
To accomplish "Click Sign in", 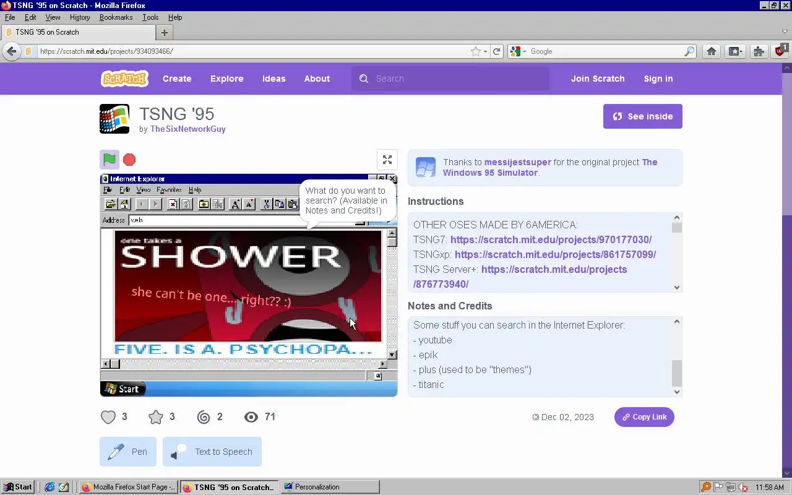I will point(658,79).
